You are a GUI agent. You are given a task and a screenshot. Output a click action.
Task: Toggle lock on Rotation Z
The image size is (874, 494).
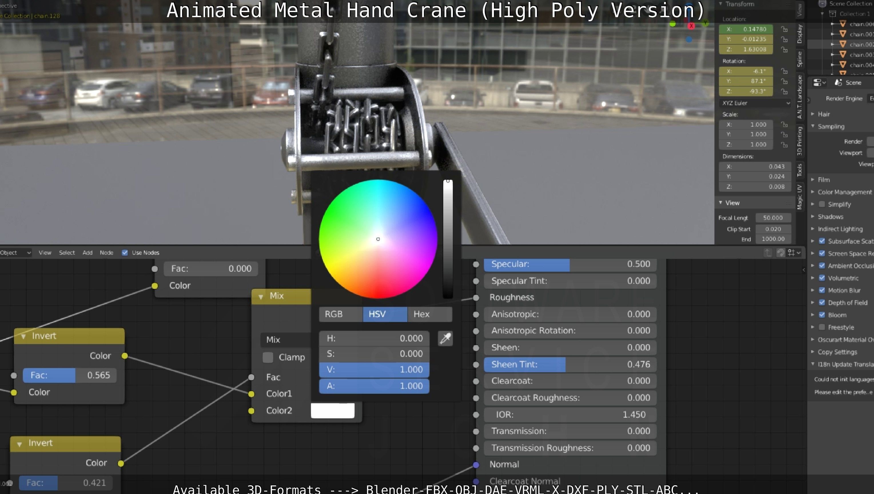point(784,91)
